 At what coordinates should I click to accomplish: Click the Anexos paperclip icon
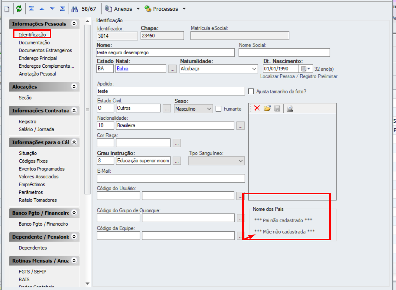click(108, 9)
